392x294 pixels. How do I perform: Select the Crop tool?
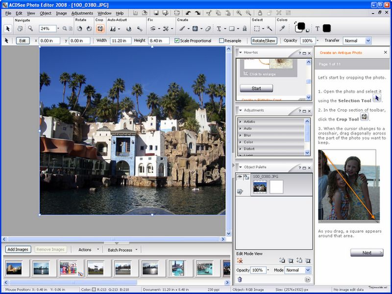click(99, 29)
